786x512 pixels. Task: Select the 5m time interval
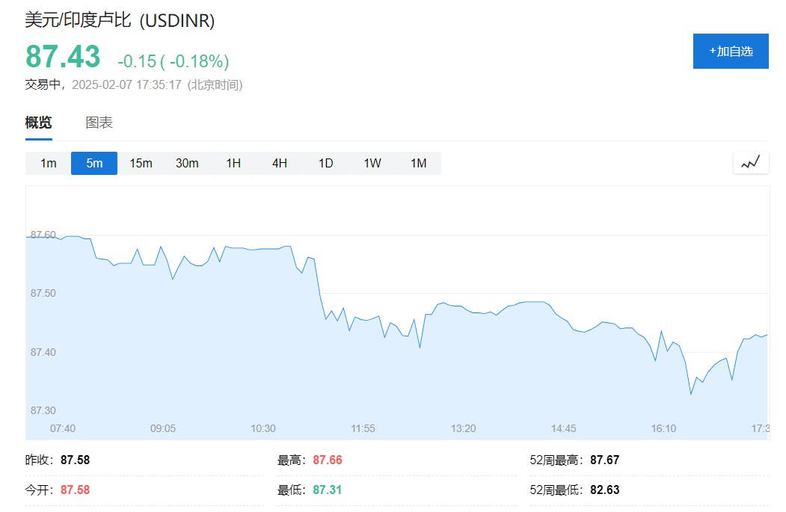[94, 163]
